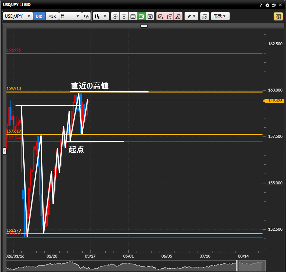Image resolution: width=286 pixels, height=272 pixels.
Task: Click the zoom out minus icon
Action: pos(124,16)
